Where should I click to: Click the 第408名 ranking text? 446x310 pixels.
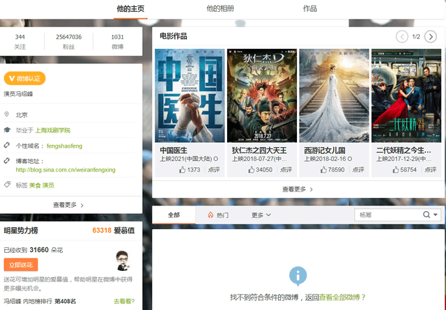(x=65, y=302)
